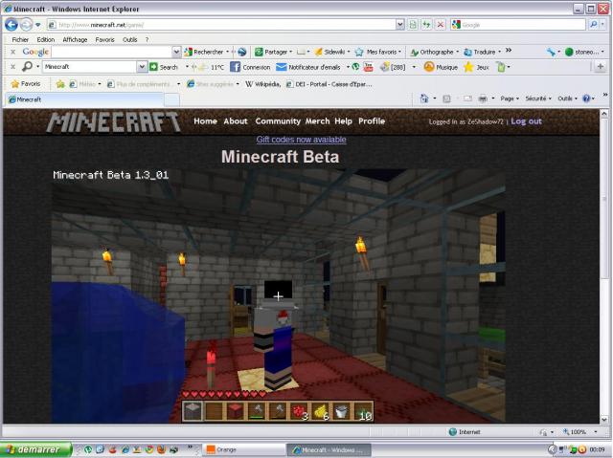Image resolution: width=613 pixels, height=458 pixels.
Task: Click the page scrollbar down arrow
Action: (x=604, y=420)
